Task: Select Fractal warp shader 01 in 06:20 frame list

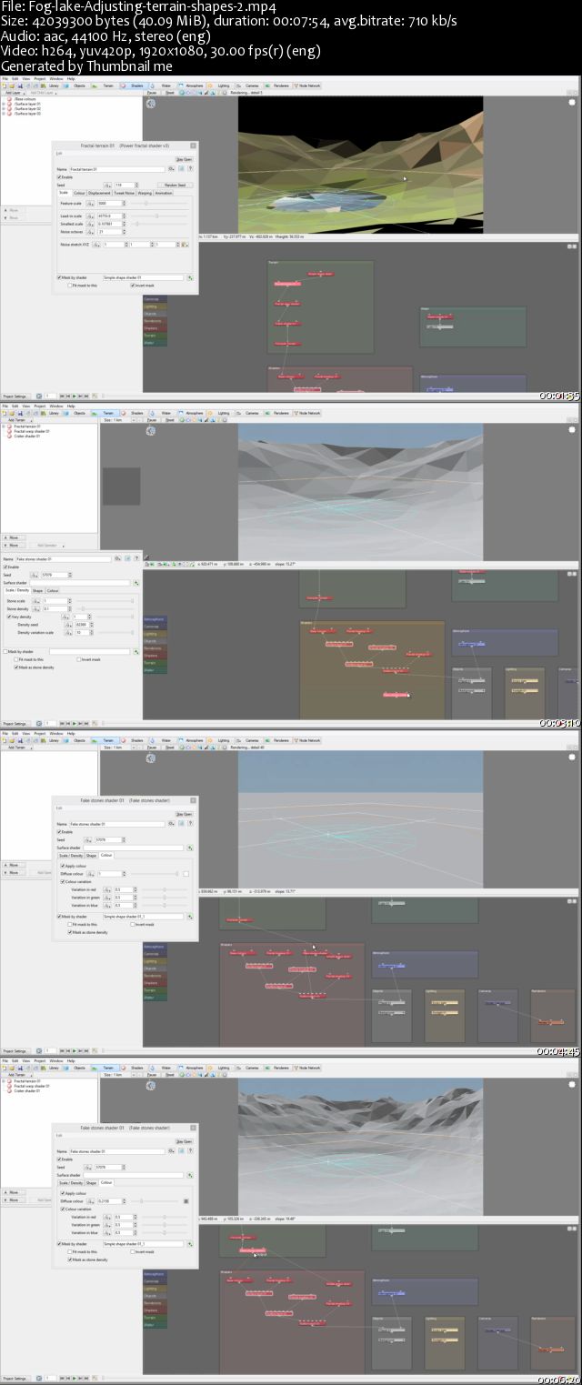Action: point(28,1086)
